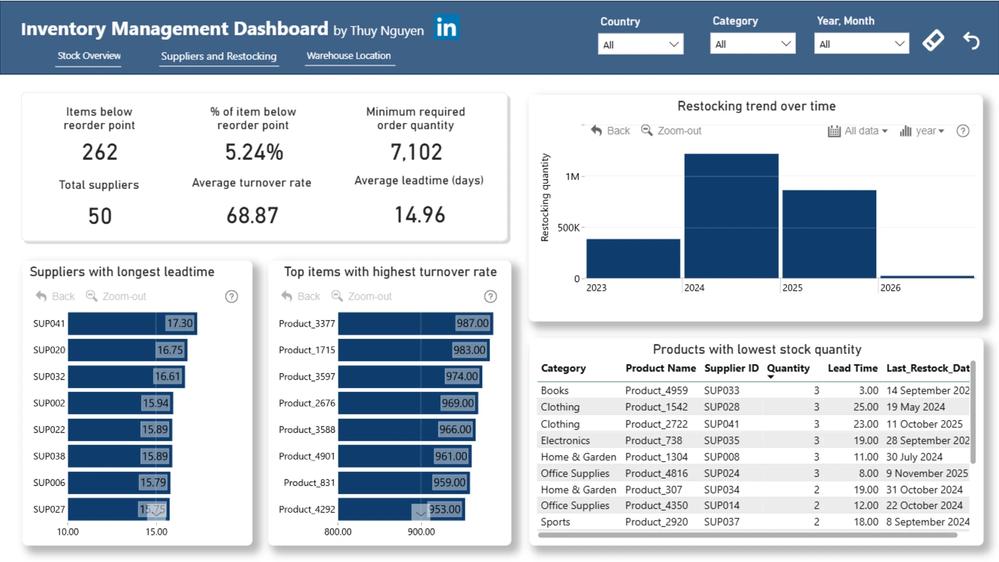Click help icon in turnover rate chart
Image resolution: width=999 pixels, height=562 pixels.
(490, 297)
